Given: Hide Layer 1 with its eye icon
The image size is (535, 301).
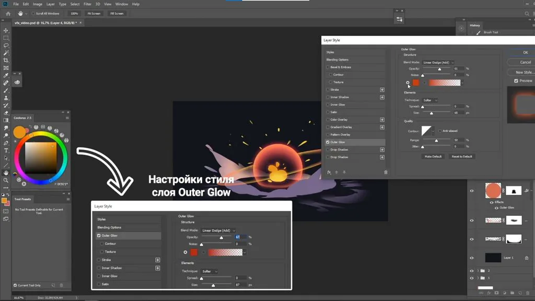Looking at the screenshot, I should point(472,258).
